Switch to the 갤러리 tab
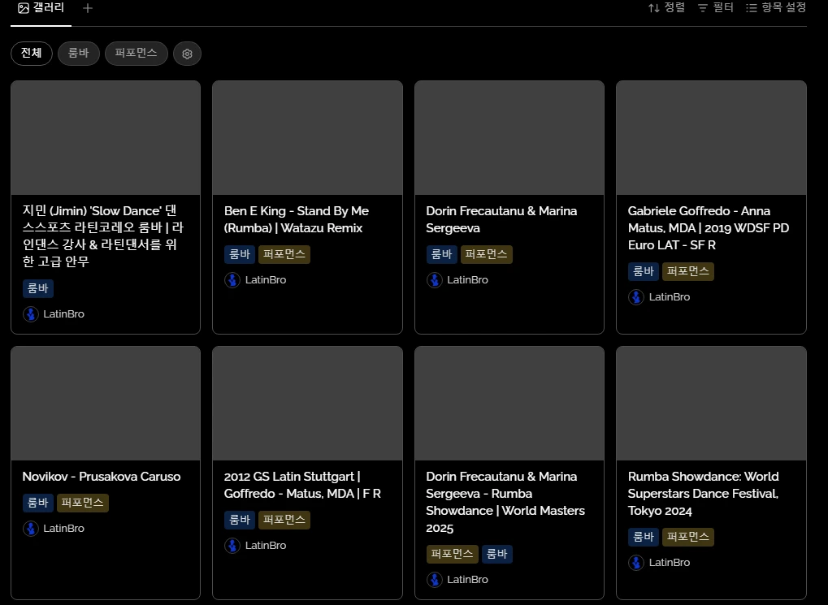Screen dimensions: 828x605 point(41,8)
